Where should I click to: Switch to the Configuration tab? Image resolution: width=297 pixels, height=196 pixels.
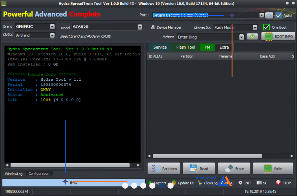(39, 173)
